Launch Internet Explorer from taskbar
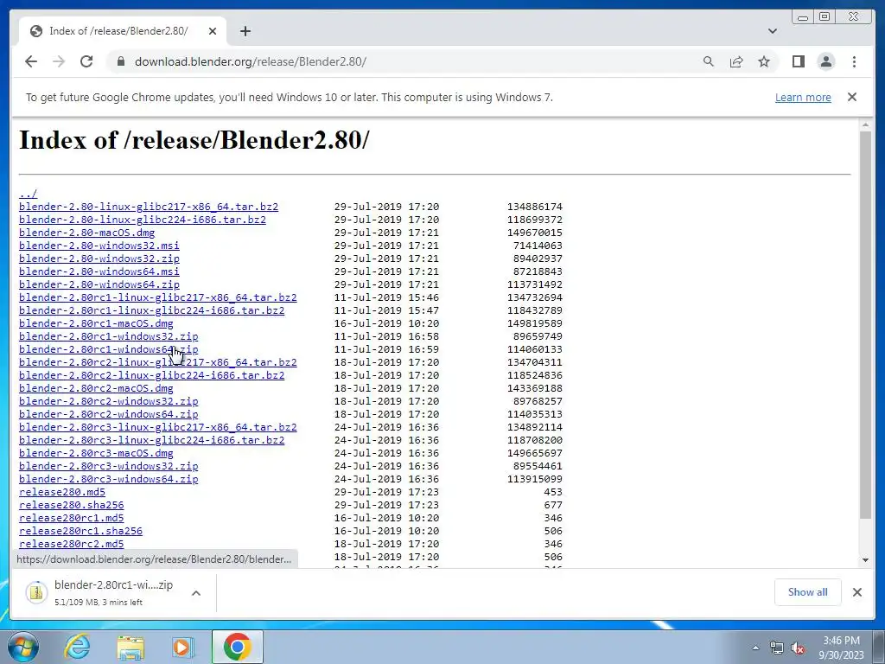This screenshot has height=664, width=885. (77, 647)
